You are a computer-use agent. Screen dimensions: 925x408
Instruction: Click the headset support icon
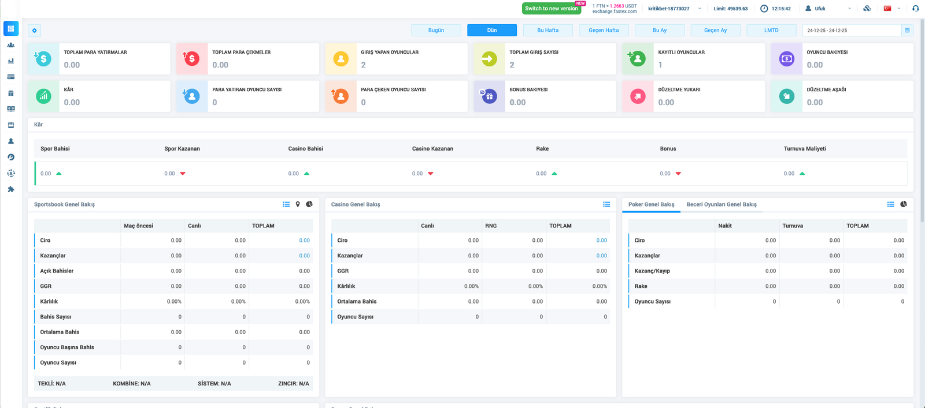915,9
